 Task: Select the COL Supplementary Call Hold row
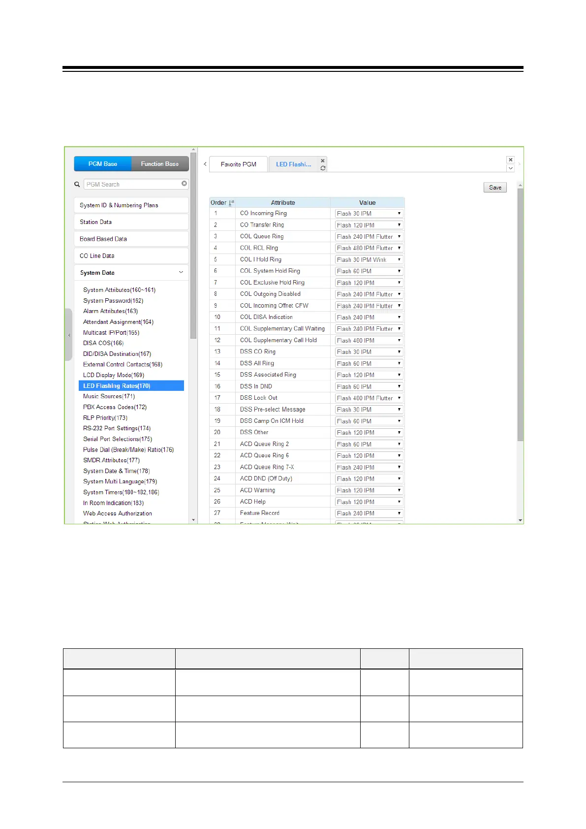tap(307, 340)
